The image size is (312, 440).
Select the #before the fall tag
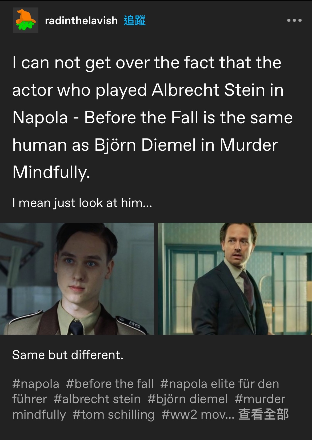click(x=110, y=384)
